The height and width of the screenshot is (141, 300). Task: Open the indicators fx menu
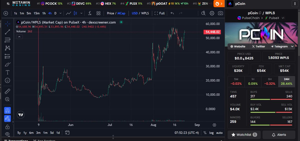click(90, 13)
